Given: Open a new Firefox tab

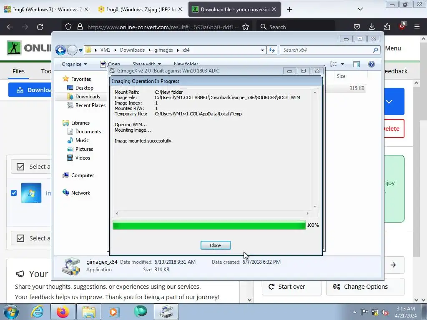Looking at the screenshot, I should [x=289, y=10].
